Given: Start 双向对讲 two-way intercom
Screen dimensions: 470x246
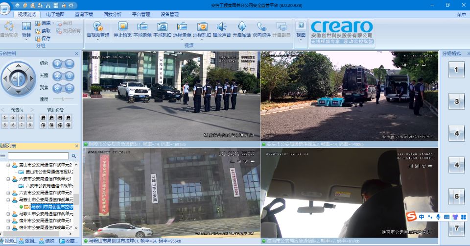Looking at the screenshot, I should (x=262, y=27).
